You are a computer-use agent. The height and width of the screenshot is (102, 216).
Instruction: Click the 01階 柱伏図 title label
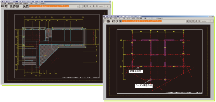click(x=112, y=21)
